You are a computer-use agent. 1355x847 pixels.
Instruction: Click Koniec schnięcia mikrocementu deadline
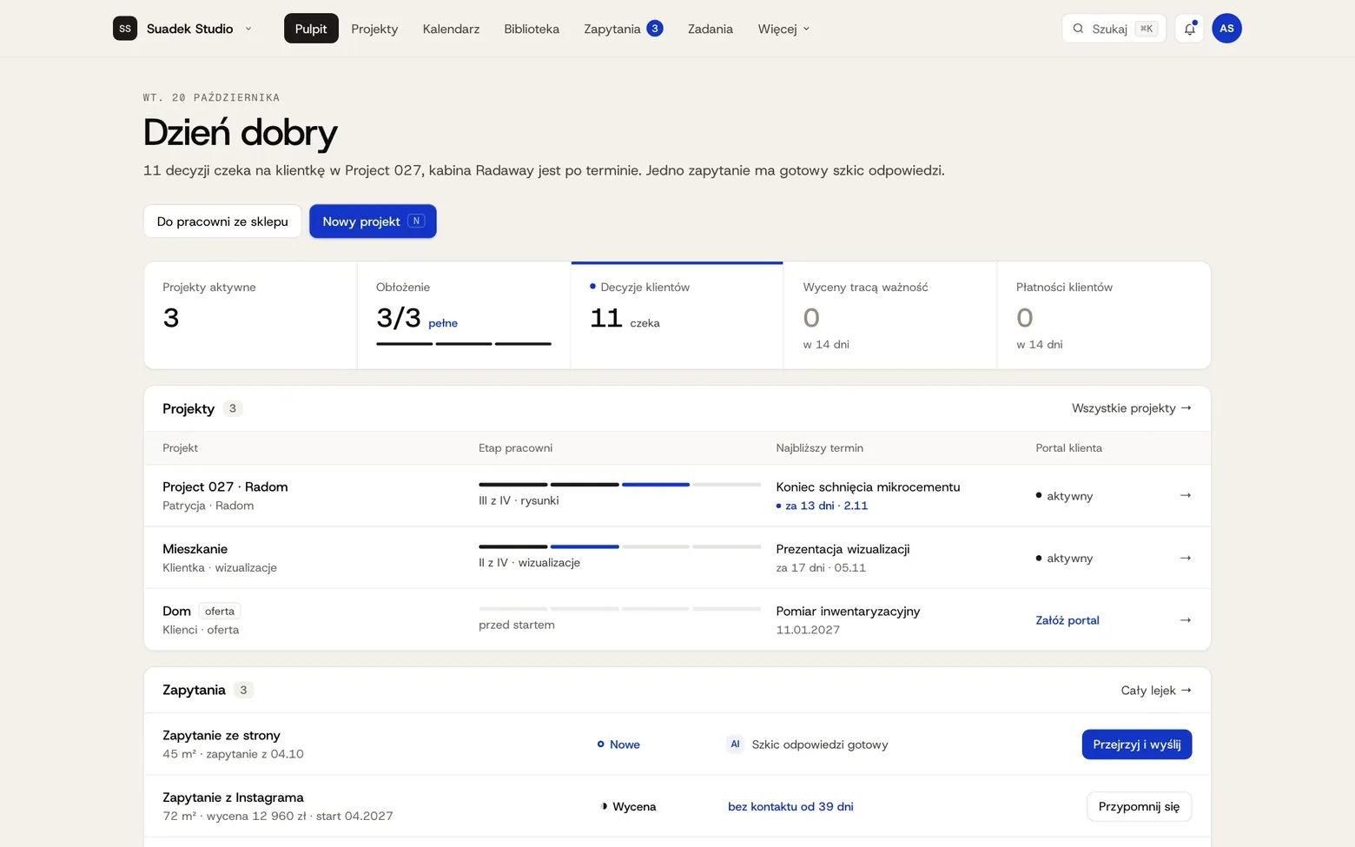868,486
